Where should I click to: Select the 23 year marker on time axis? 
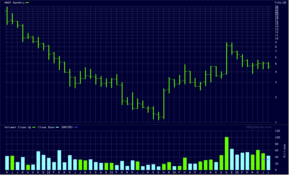111,172
